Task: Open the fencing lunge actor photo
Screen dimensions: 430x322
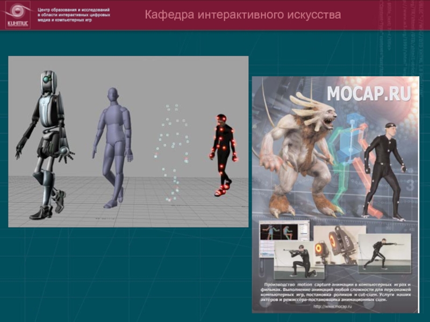Action: pos(384,253)
